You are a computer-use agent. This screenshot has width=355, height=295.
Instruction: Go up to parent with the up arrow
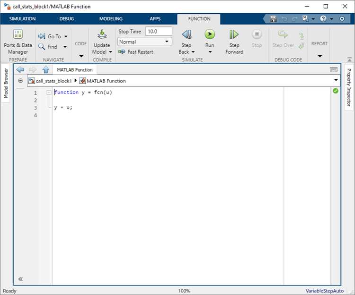click(46, 69)
